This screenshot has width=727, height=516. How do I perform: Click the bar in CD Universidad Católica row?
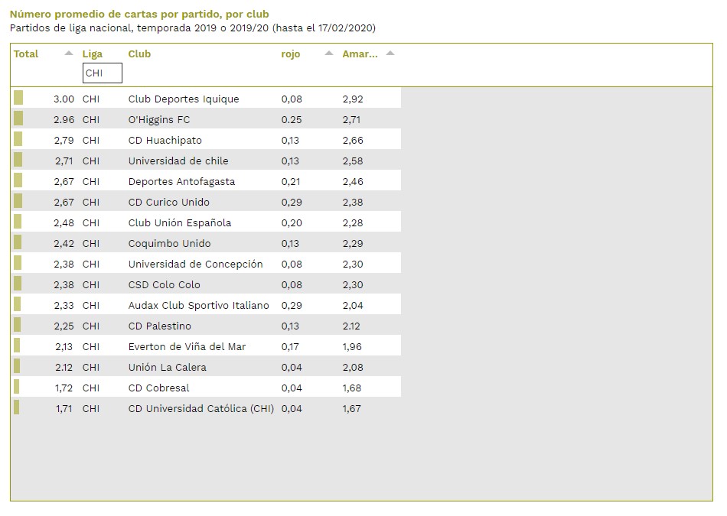pyautogui.click(x=16, y=407)
